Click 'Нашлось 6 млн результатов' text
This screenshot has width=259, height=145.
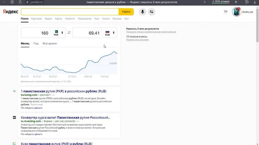[x=142, y=29]
